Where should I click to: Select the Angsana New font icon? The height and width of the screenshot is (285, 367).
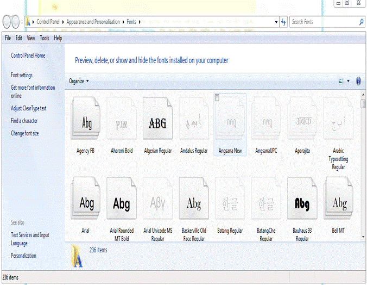(230, 118)
